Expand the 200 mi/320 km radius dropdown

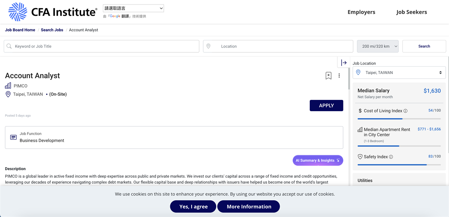pyautogui.click(x=378, y=46)
